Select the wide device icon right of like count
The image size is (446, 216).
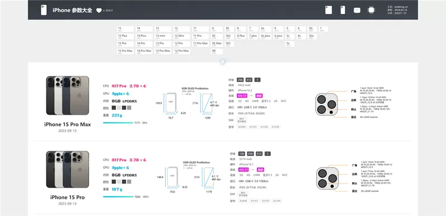click(328, 10)
